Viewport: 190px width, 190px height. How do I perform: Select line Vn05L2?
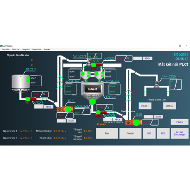(x=170, y=106)
